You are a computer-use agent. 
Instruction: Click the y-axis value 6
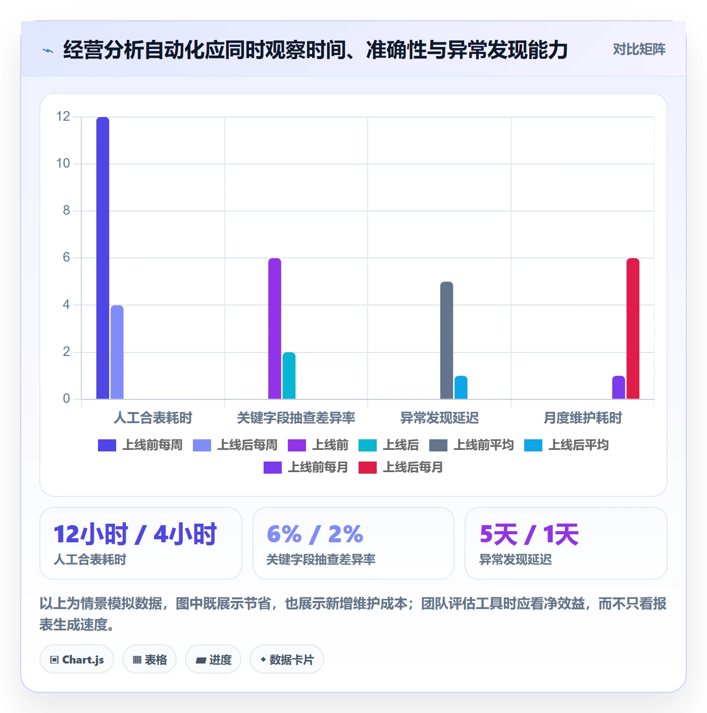point(66,258)
